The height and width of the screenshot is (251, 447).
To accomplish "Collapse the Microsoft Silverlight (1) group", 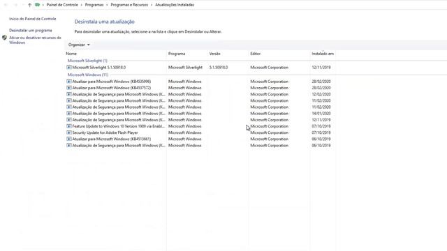I will (87, 61).
